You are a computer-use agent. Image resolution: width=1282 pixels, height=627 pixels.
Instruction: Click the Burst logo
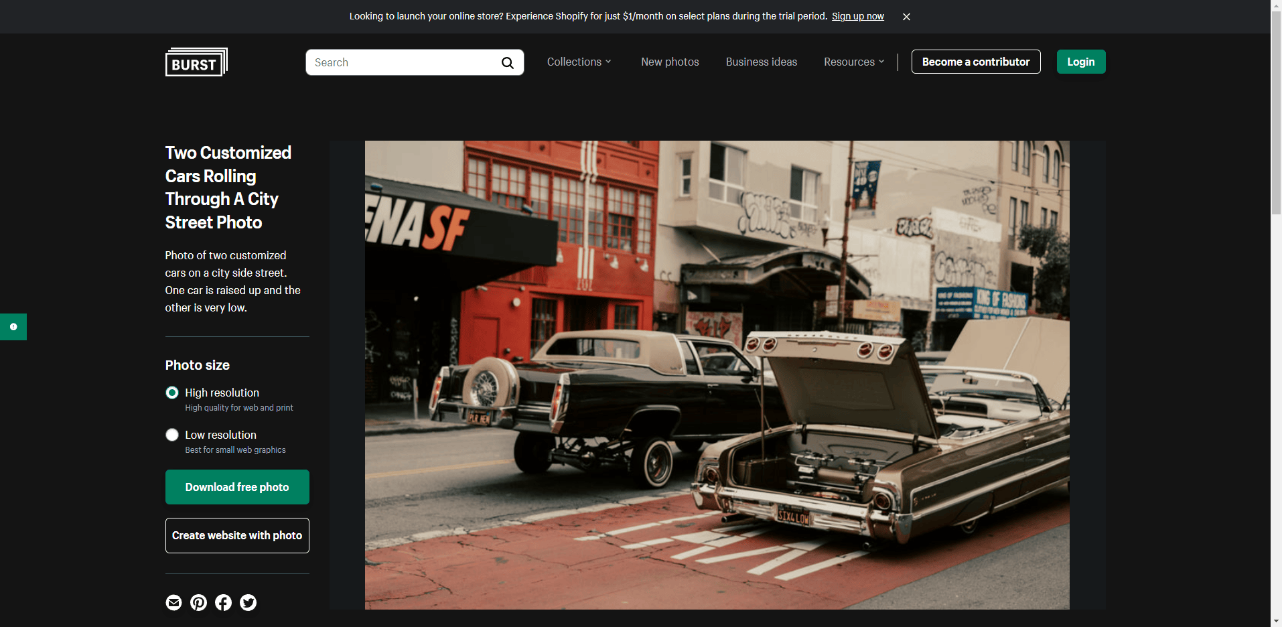[x=196, y=62]
